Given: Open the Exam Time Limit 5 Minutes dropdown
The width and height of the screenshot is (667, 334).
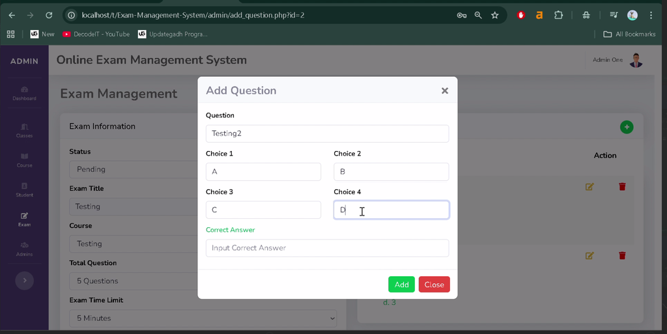Looking at the screenshot, I should 203,318.
